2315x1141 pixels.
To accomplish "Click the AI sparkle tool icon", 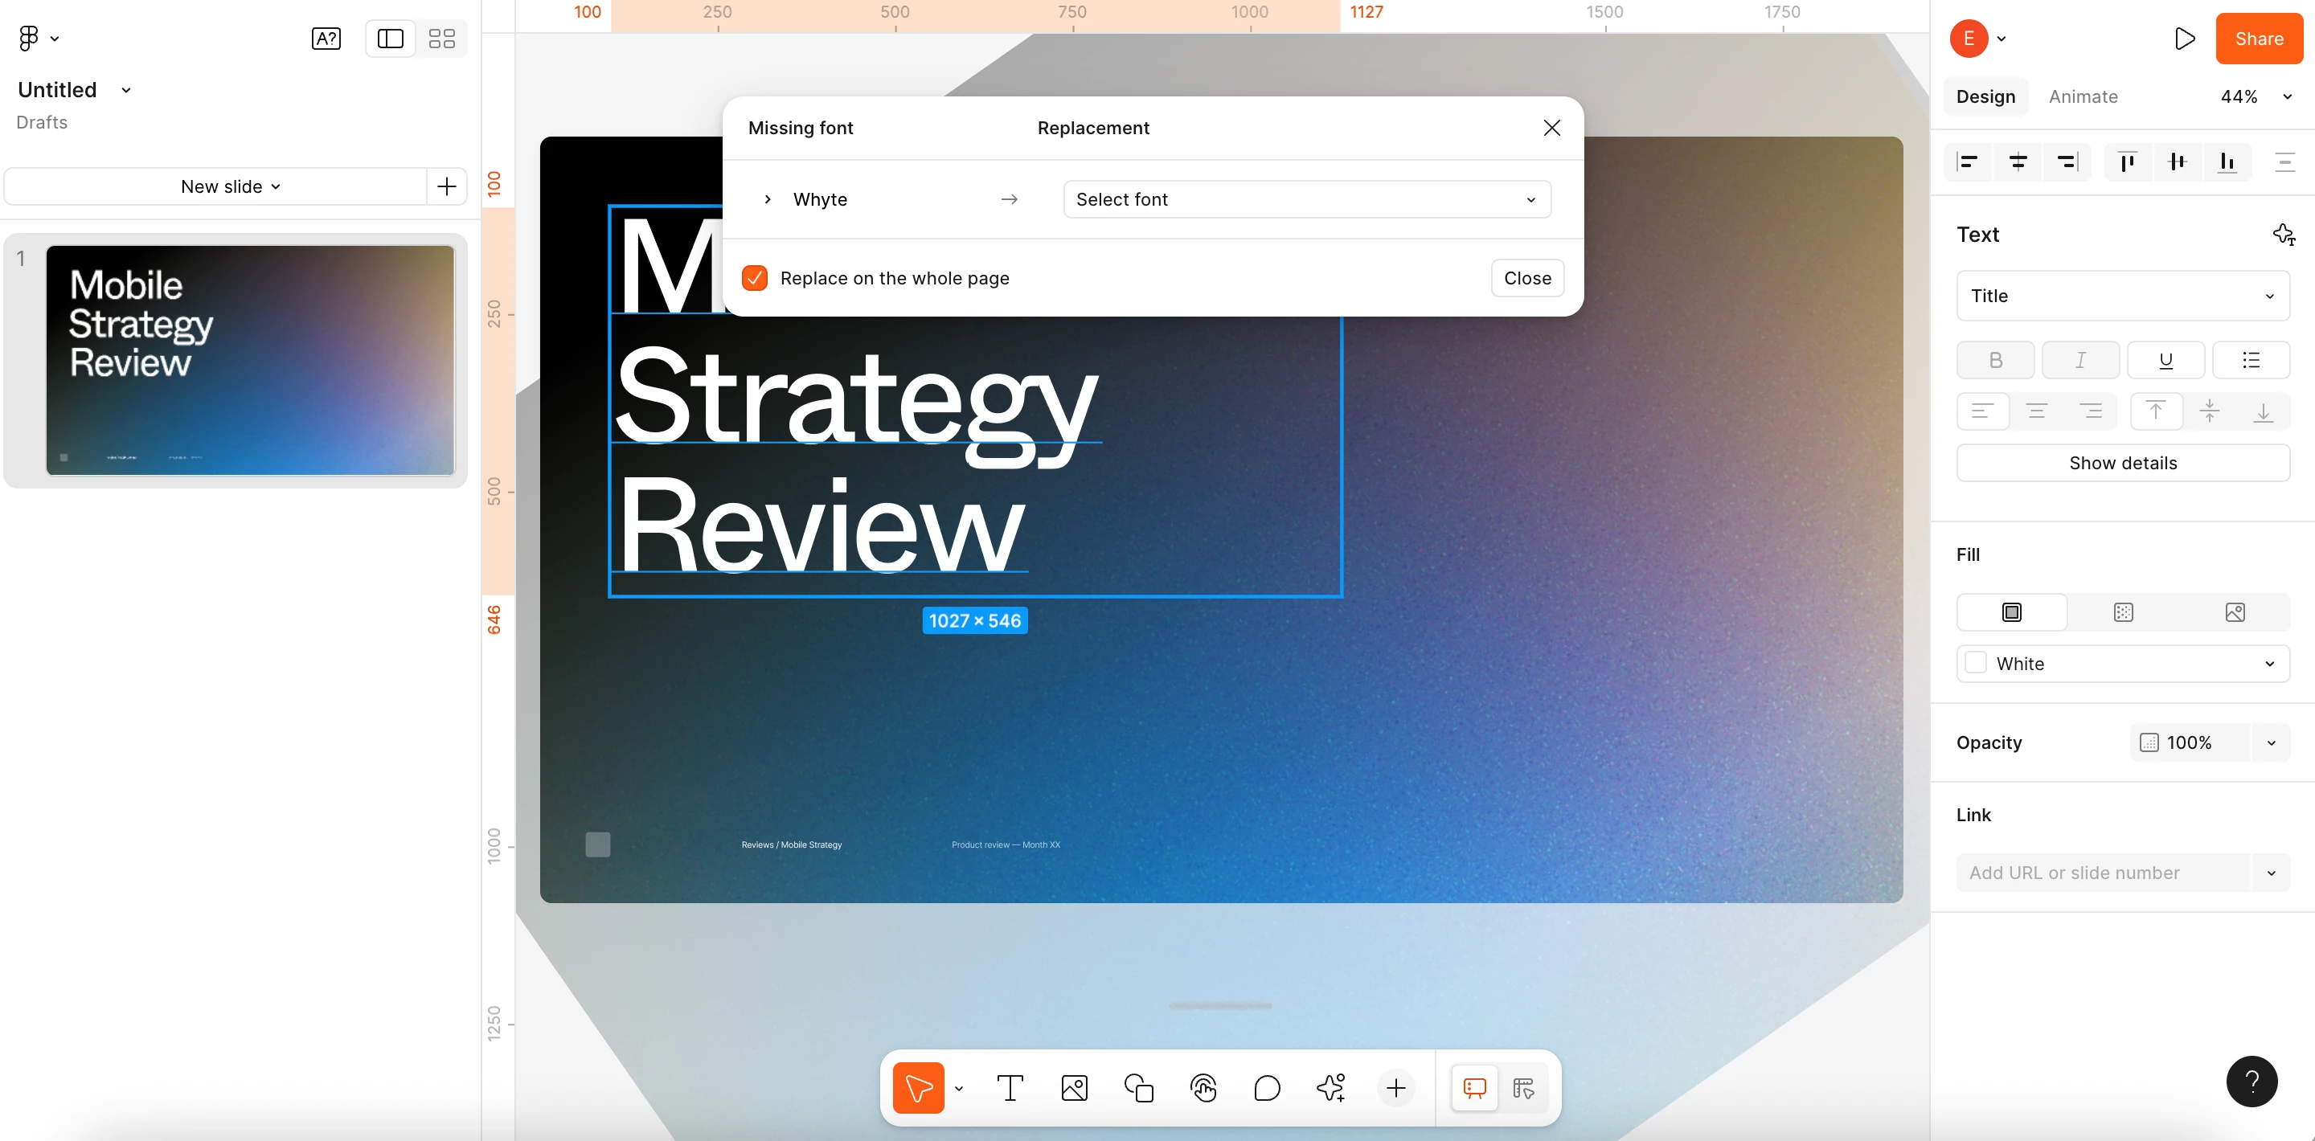I will 1331,1088.
